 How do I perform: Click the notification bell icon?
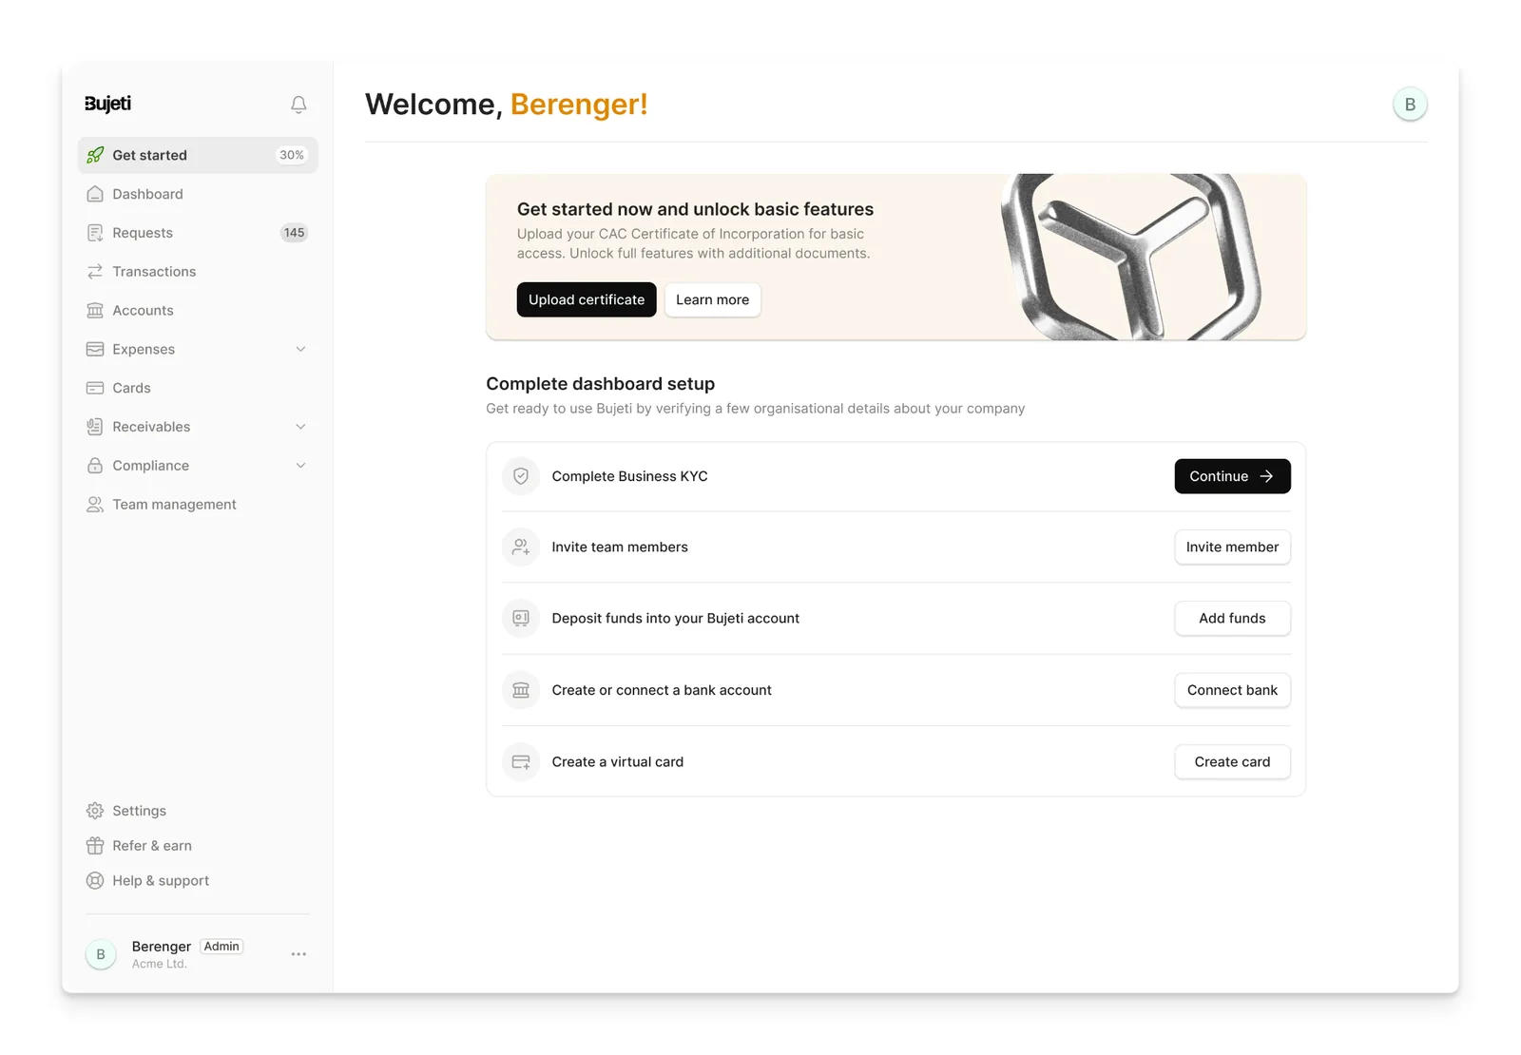point(298,105)
